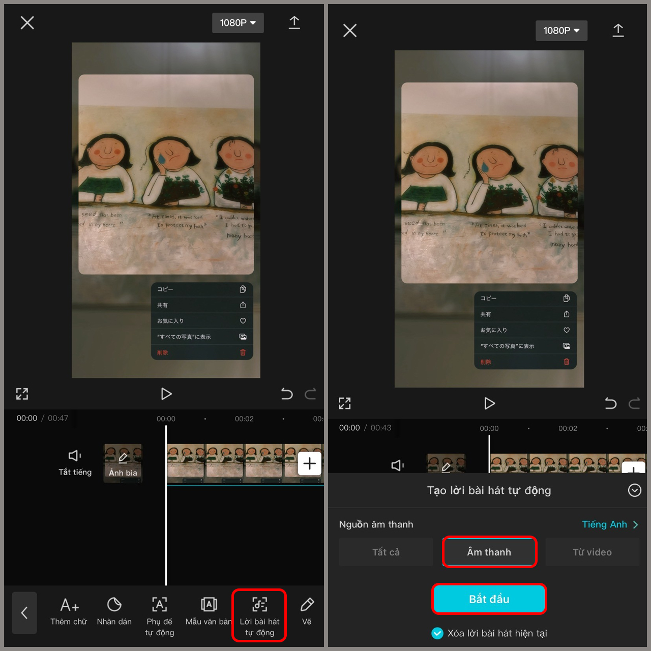Open 1080P resolution dropdown in right screen
651x651 pixels.
coord(561,31)
